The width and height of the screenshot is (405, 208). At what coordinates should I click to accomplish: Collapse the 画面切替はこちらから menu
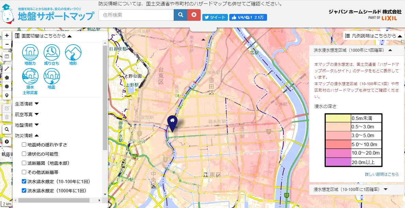tap(44, 36)
